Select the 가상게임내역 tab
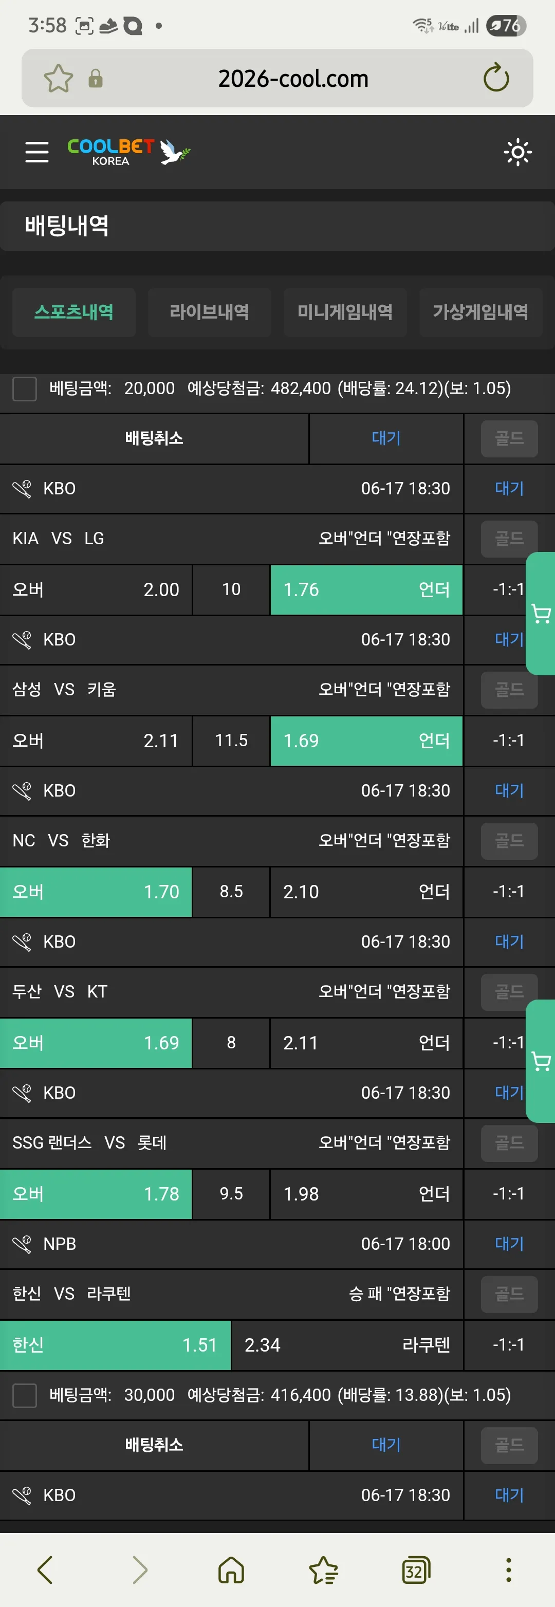 point(480,312)
